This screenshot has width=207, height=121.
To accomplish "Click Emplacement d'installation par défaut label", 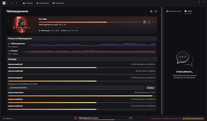I will tap(23, 84).
